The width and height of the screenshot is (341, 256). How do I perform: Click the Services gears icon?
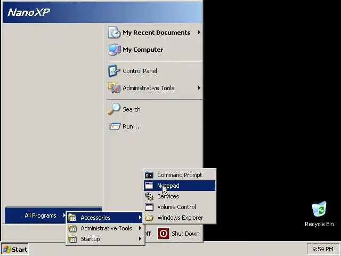pos(149,196)
